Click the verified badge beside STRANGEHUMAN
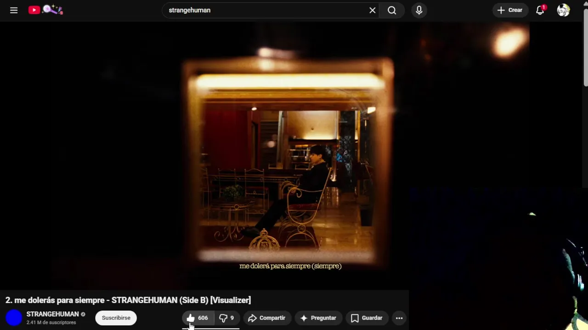Image resolution: width=588 pixels, height=330 pixels. tap(83, 314)
